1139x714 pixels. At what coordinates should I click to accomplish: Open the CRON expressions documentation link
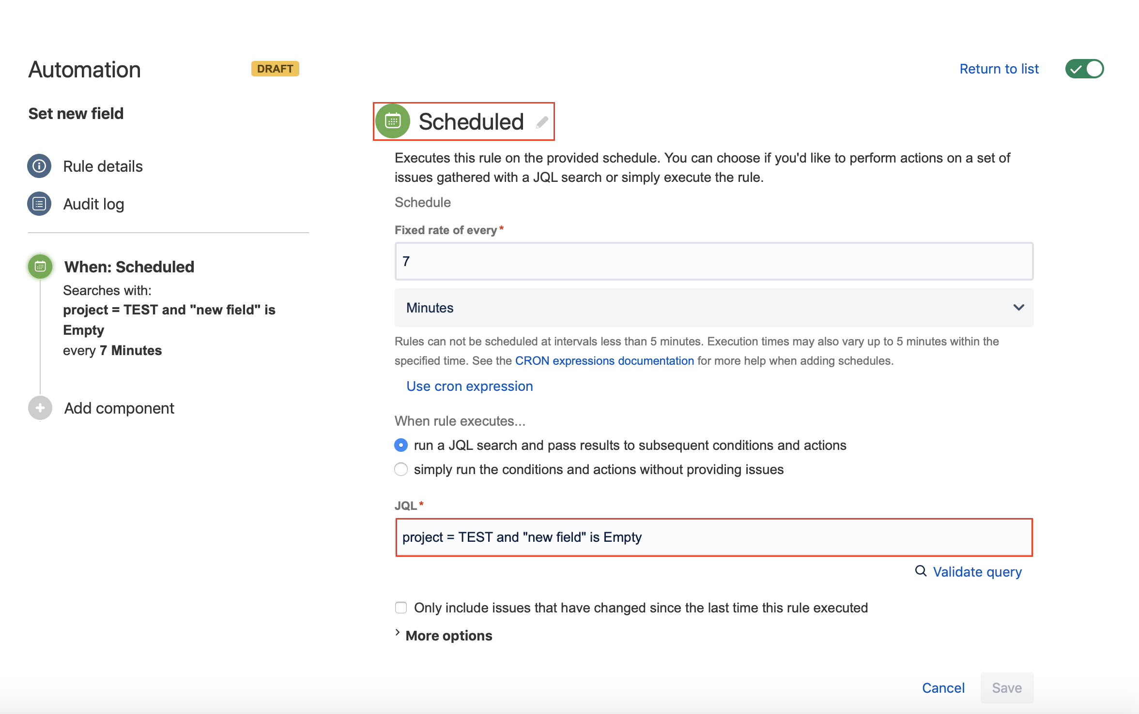[603, 360]
